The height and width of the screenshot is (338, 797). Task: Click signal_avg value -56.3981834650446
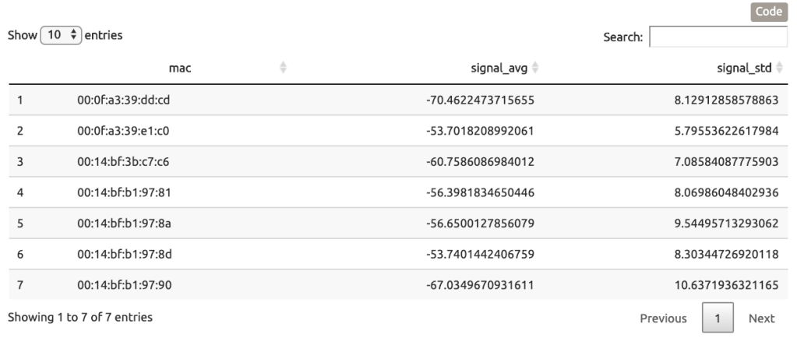[x=480, y=193]
